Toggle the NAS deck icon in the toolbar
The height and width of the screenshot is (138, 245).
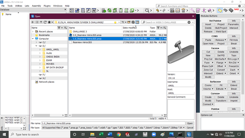(x=237, y=10)
